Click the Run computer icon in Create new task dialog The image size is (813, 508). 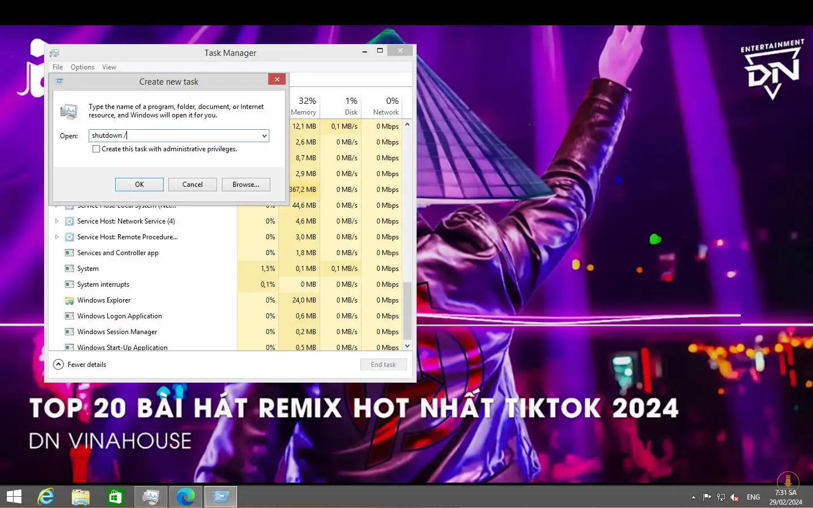[69, 111]
